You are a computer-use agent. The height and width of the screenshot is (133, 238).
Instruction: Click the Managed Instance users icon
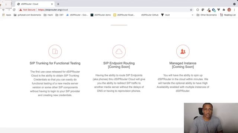click(183, 51)
